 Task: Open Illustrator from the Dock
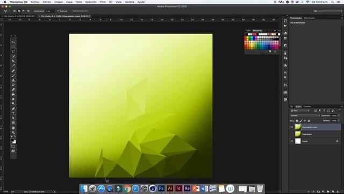tap(170, 189)
